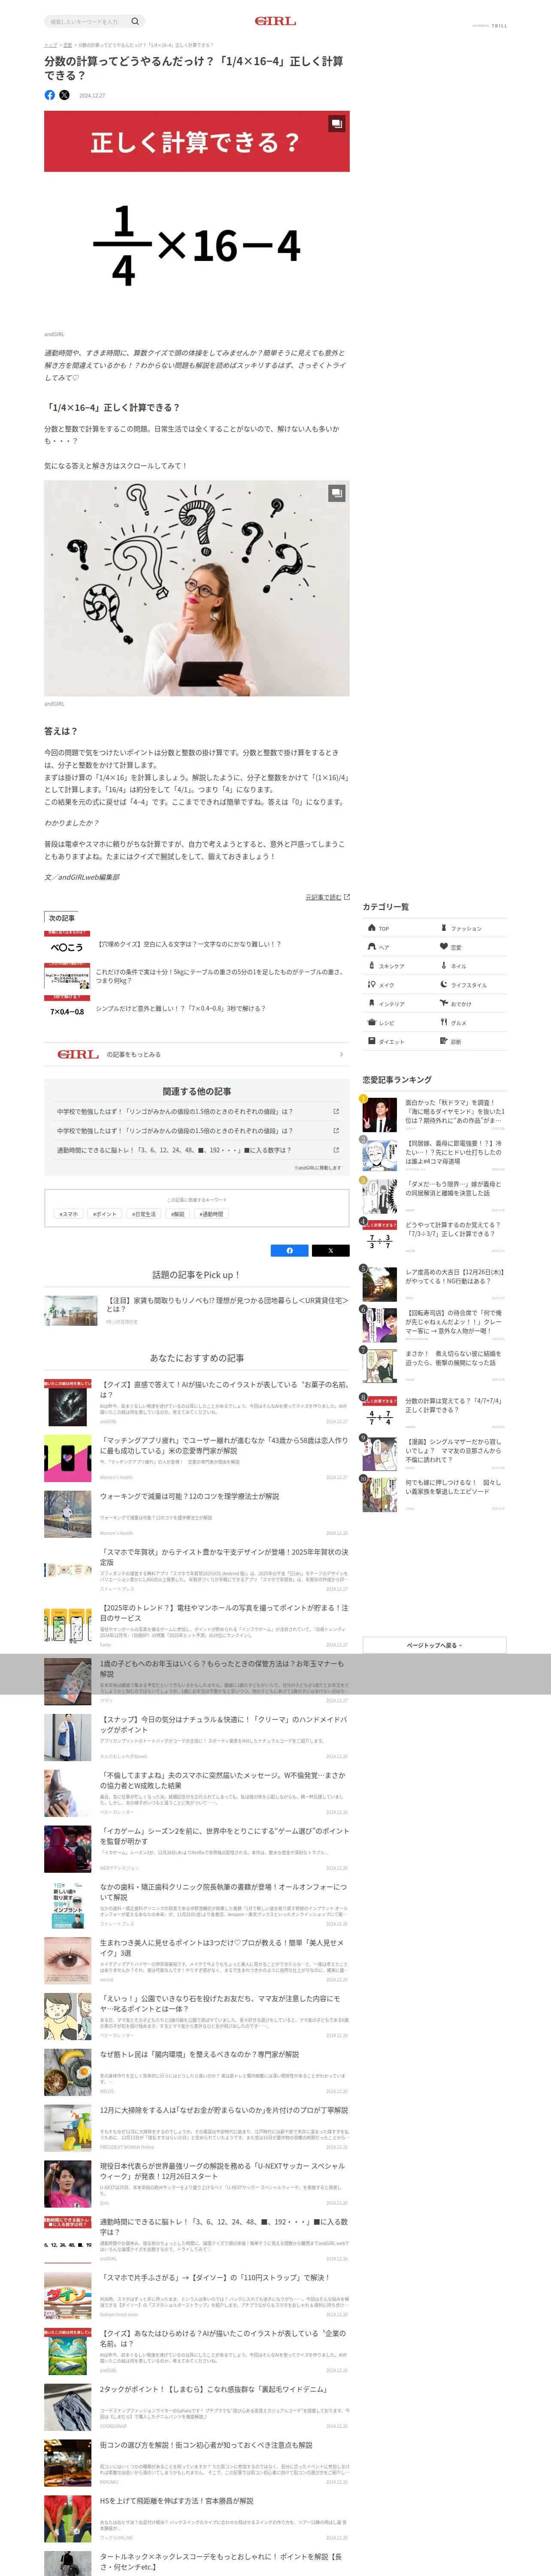Select the メイク category icon
The height and width of the screenshot is (2576, 551).
(372, 985)
